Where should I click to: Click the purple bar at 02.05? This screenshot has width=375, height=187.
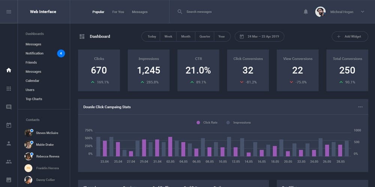tap(170, 147)
